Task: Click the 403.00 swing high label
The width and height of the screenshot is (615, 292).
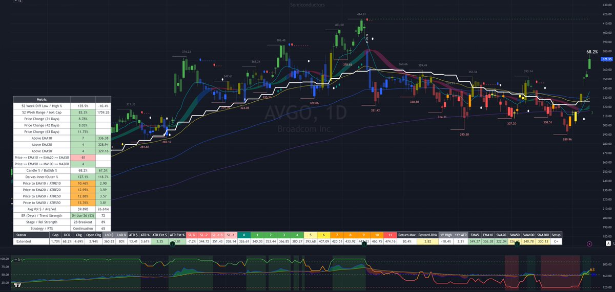Action: coord(339,25)
